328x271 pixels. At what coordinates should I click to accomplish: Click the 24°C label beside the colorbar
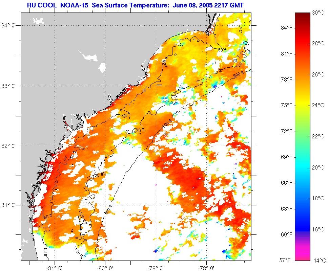pyautogui.click(x=317, y=106)
